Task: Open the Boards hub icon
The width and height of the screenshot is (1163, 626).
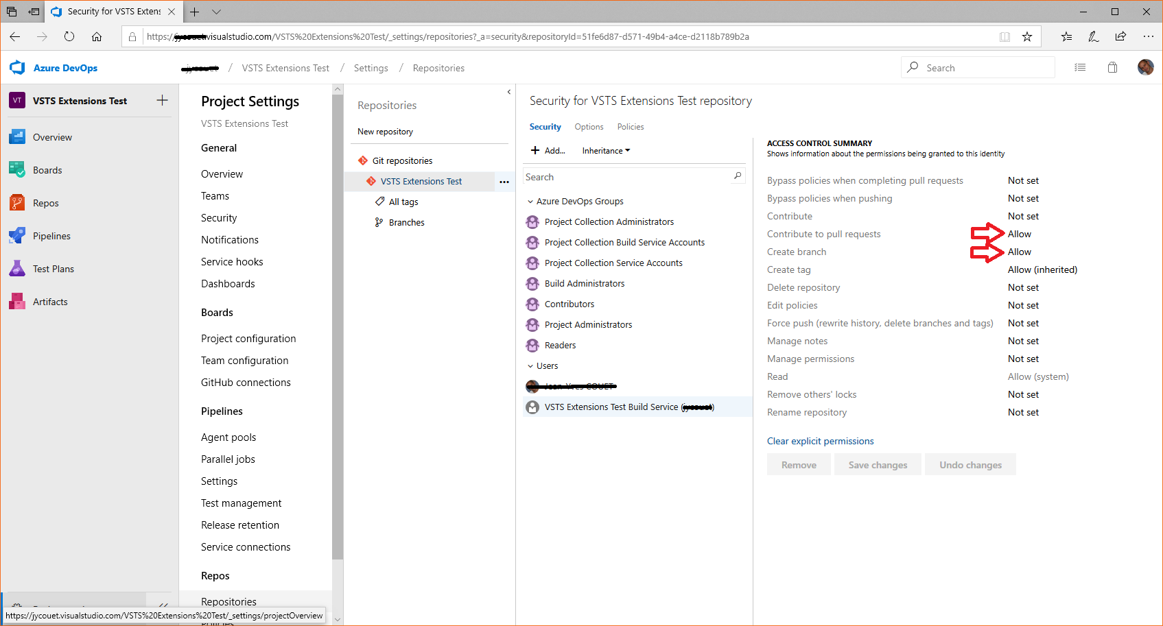Action: 17,170
